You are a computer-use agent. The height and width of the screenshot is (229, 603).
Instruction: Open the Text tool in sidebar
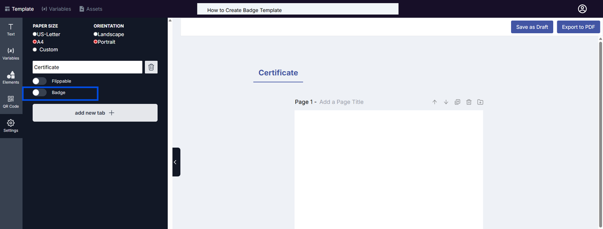11,30
